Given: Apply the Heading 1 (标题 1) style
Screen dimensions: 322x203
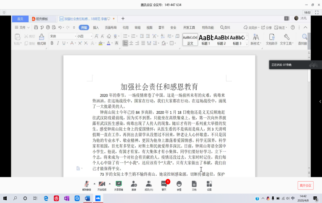Looking at the screenshot, I should (x=206, y=39).
